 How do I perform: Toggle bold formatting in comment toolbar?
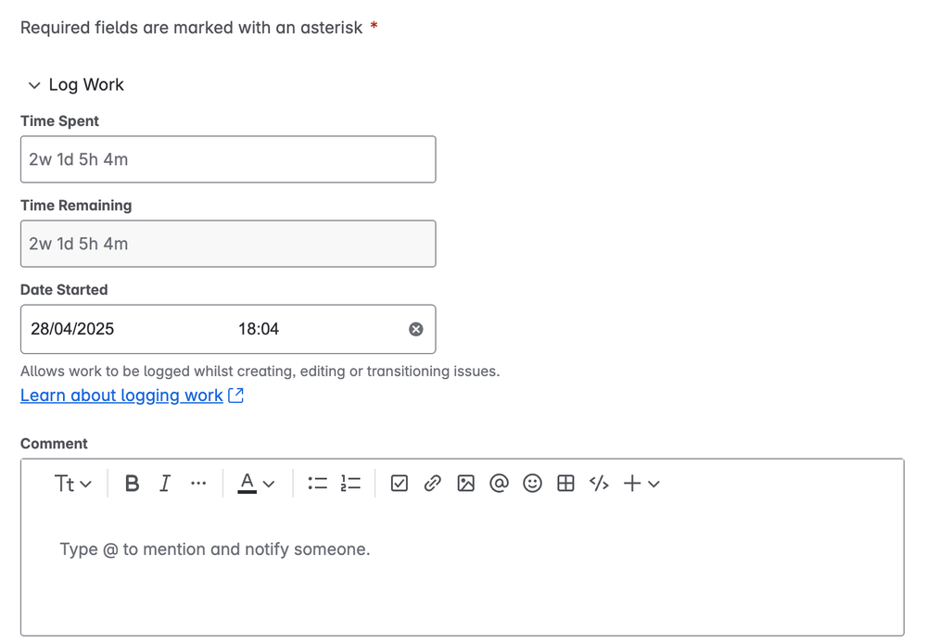pos(132,484)
